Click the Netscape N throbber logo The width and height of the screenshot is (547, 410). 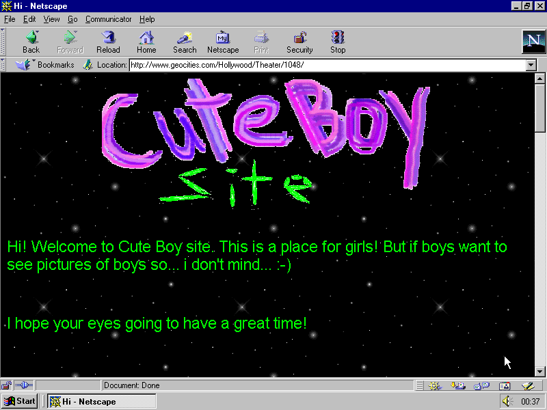(x=533, y=41)
